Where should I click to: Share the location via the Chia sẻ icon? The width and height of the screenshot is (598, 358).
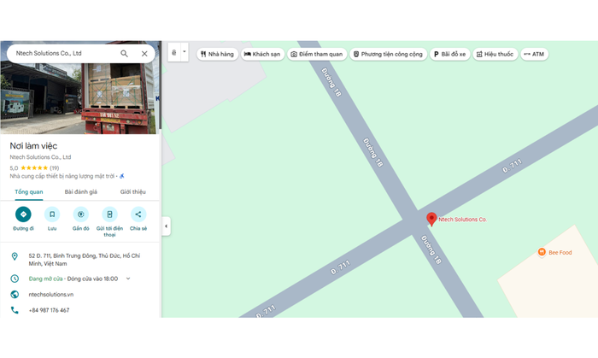pyautogui.click(x=138, y=214)
